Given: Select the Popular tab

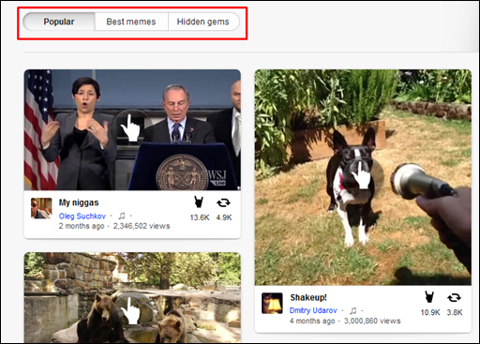Looking at the screenshot, I should tap(59, 22).
